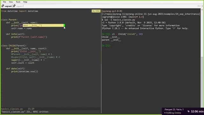Open the File menu

pyautogui.click(x=4, y=2)
